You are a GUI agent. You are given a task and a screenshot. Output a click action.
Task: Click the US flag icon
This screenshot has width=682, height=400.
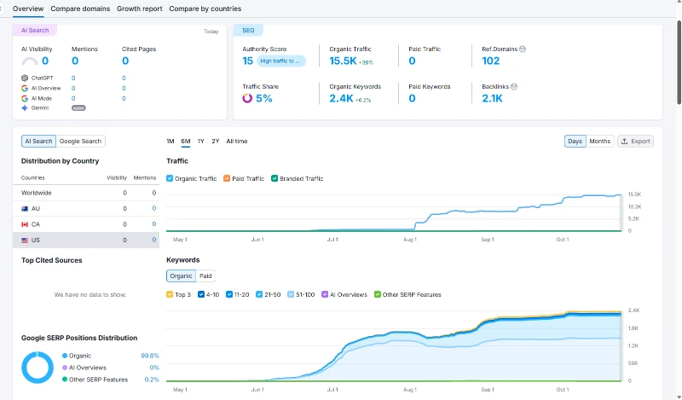[x=25, y=241]
